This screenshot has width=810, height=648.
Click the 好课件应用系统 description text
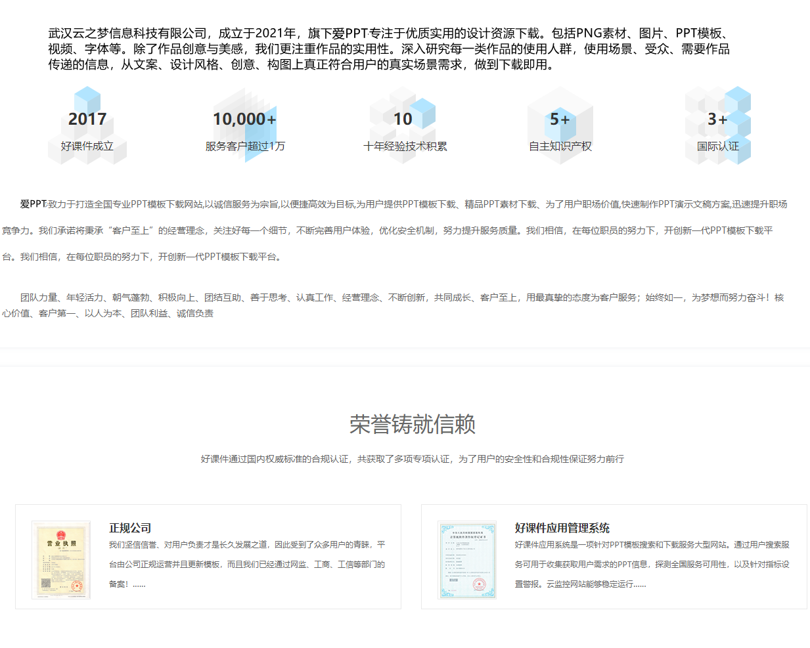click(x=652, y=564)
